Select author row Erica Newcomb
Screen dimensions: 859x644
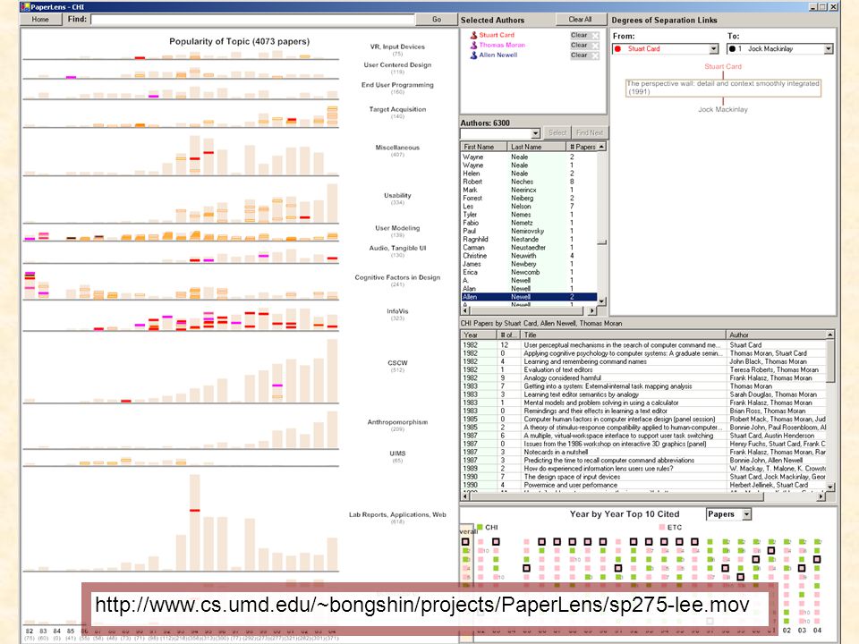tap(529, 272)
